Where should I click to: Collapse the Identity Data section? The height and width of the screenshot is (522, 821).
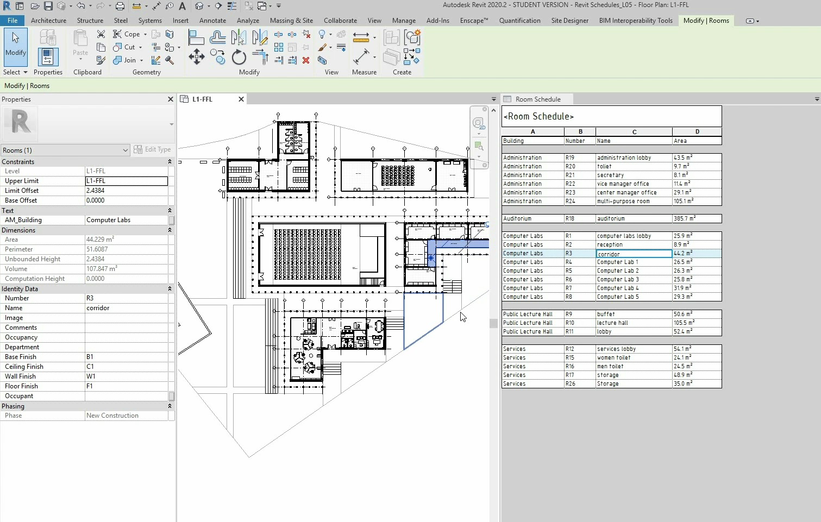coord(170,289)
